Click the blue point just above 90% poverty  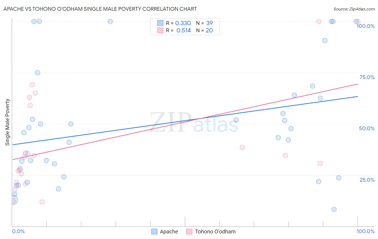point(325,40)
